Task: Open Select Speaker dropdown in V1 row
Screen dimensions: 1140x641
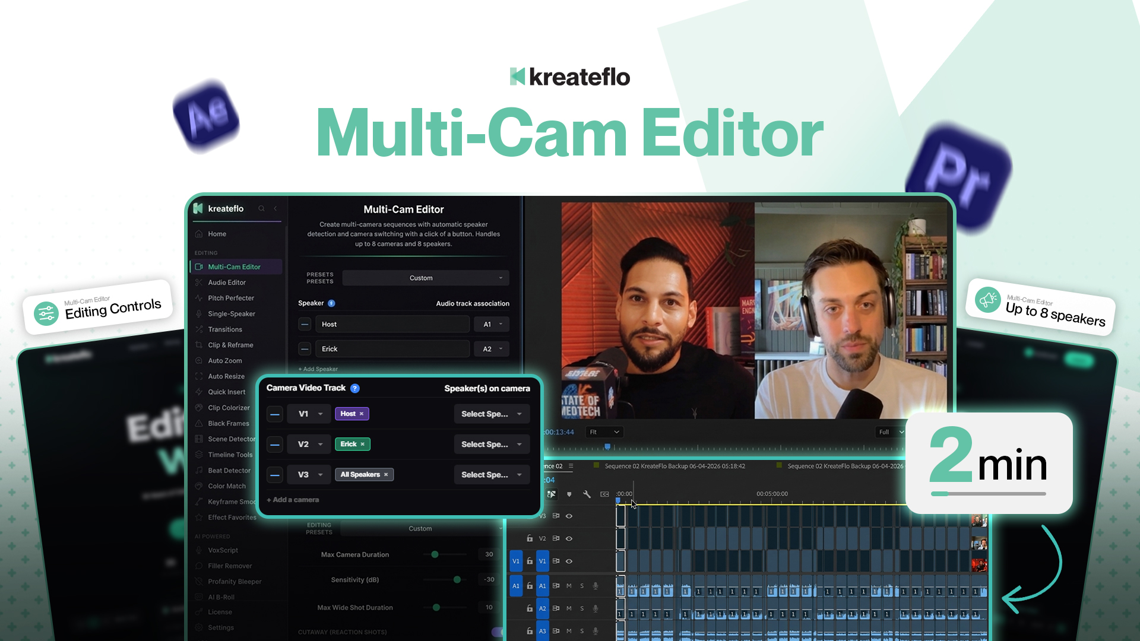Action: 492,414
